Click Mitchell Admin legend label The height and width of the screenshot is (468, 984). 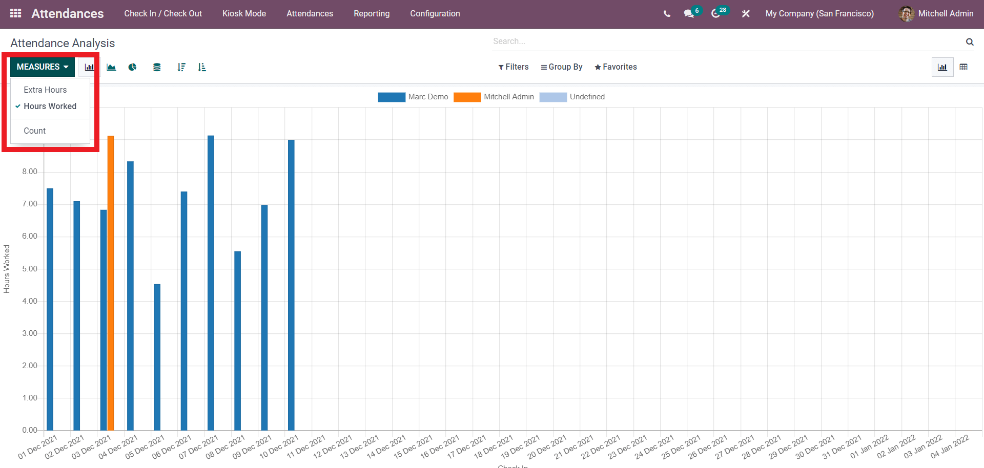click(x=509, y=97)
